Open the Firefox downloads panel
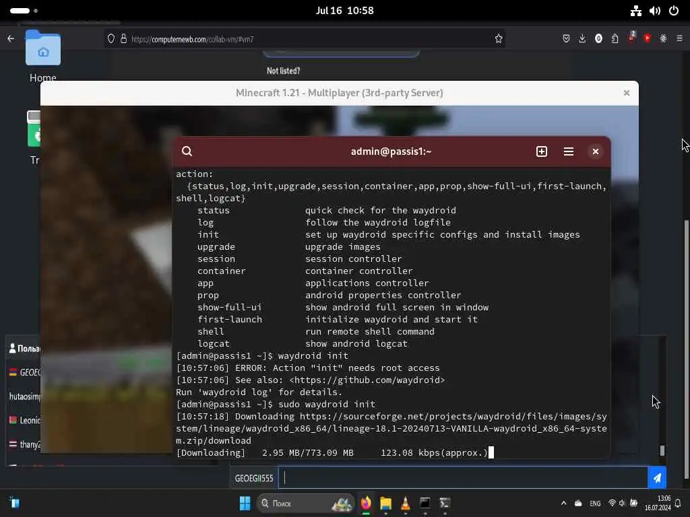This screenshot has width=690, height=517. point(582,38)
